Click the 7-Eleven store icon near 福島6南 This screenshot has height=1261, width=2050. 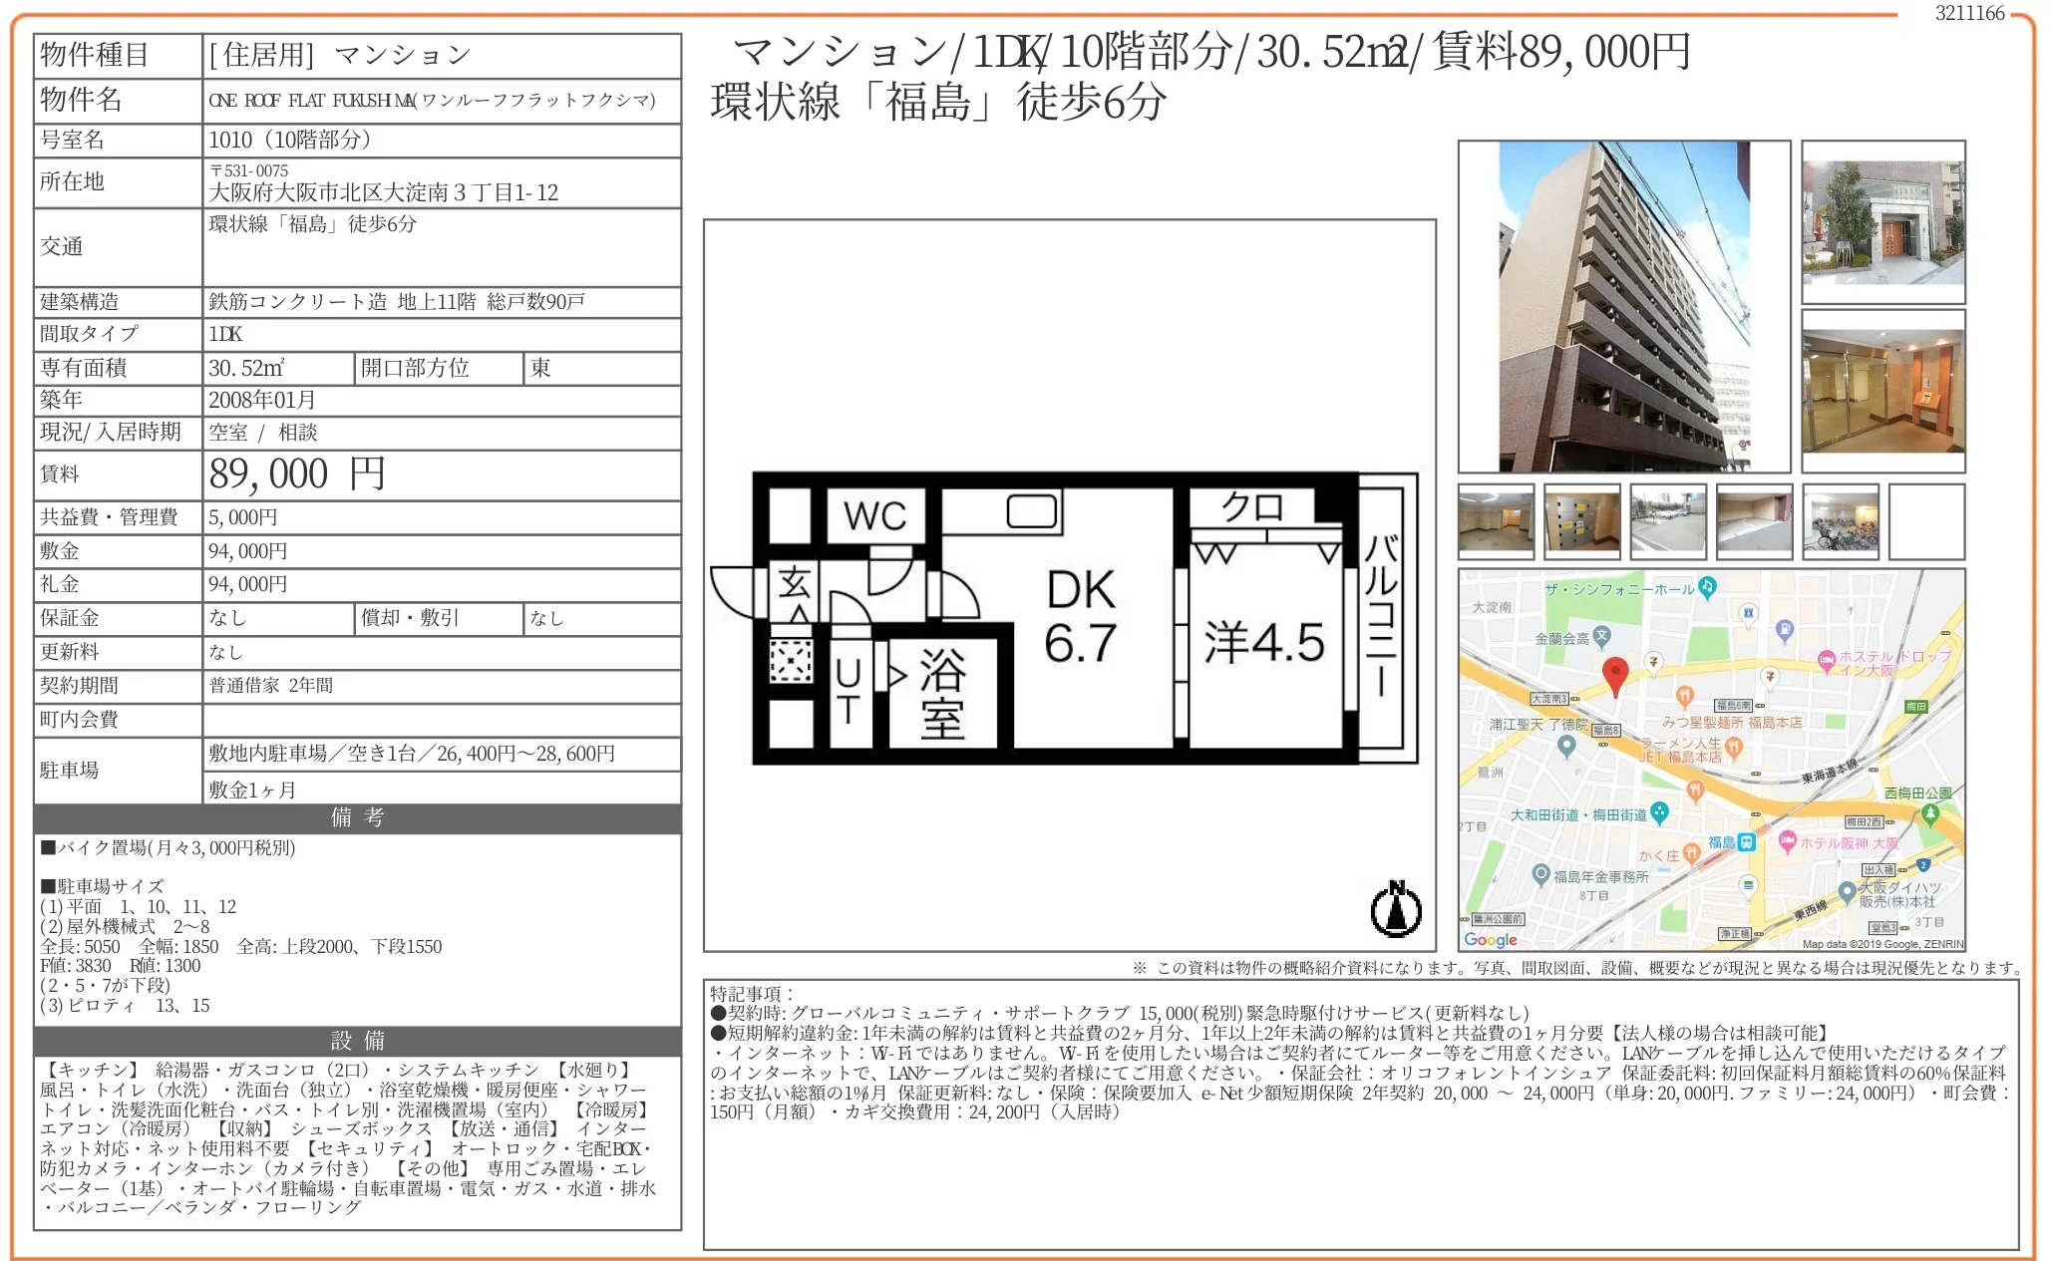click(1769, 677)
